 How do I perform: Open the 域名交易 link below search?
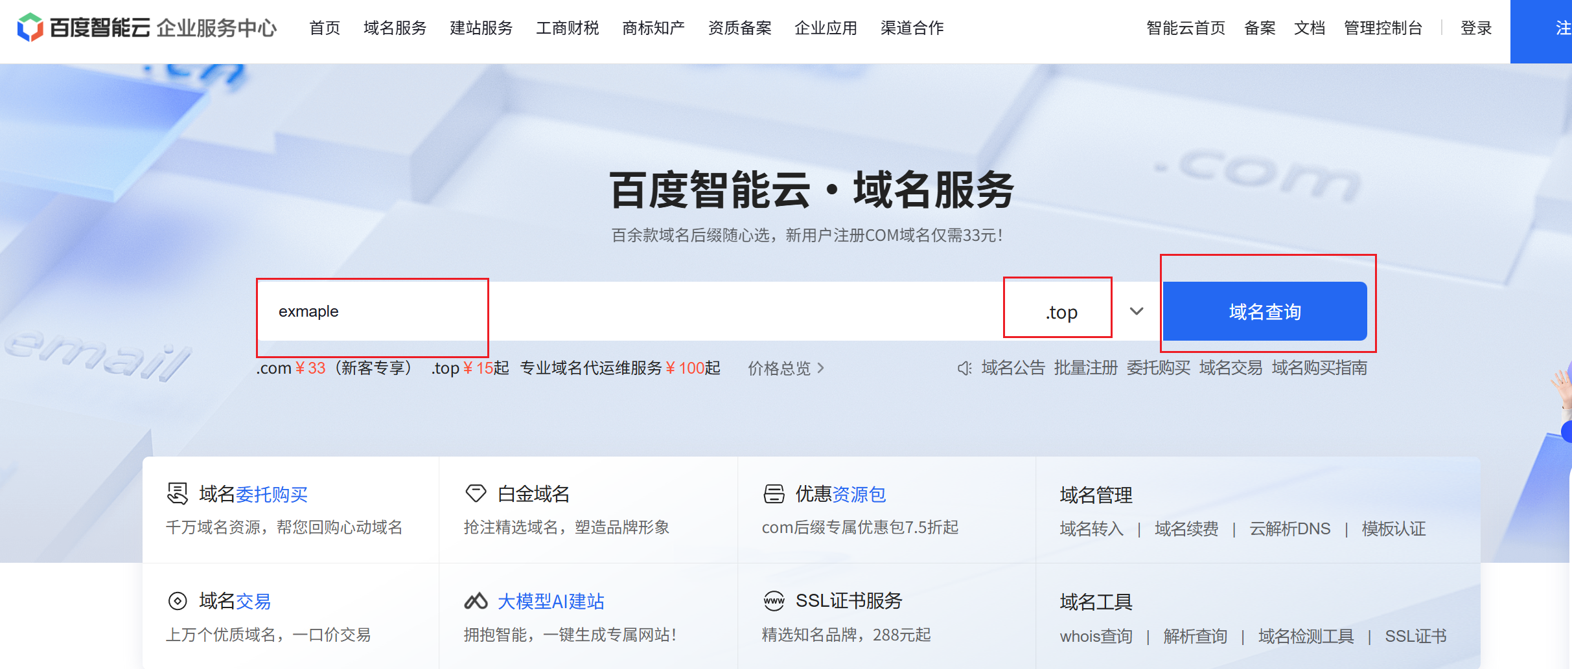pyautogui.click(x=1231, y=368)
